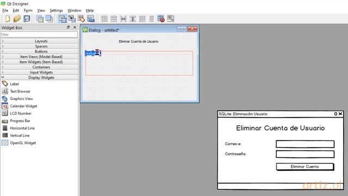Image resolution: width=348 pixels, height=196 pixels.
Task: Open the Help menu
Action: point(90,10)
